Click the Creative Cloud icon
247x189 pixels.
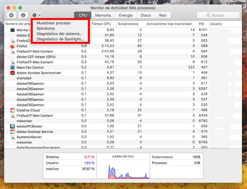coord(12,110)
